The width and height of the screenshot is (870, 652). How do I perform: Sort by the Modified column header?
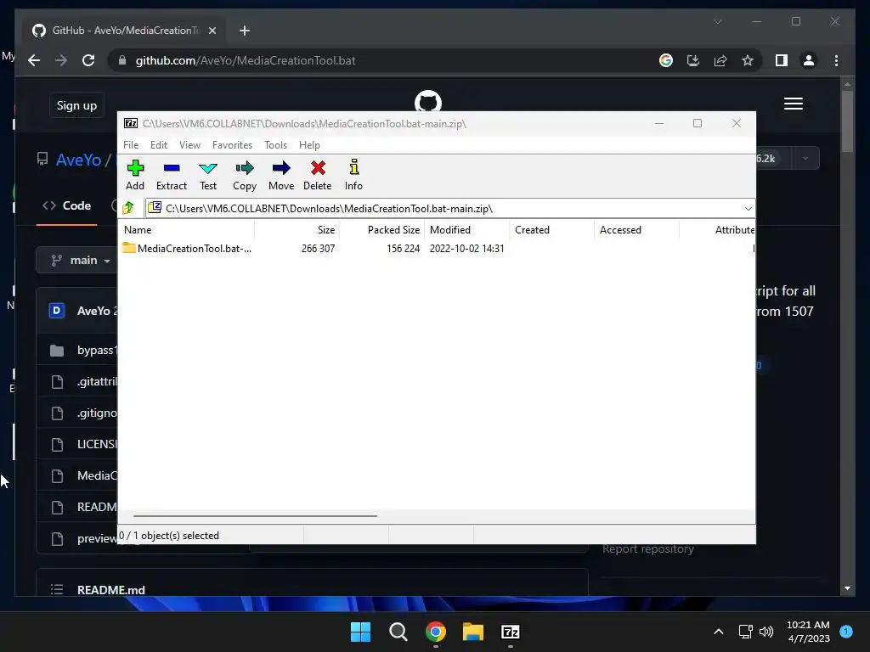(x=467, y=229)
